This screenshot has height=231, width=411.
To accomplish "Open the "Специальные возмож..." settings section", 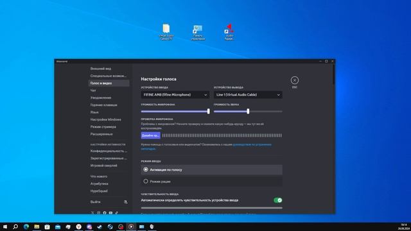I will click(x=109, y=76).
